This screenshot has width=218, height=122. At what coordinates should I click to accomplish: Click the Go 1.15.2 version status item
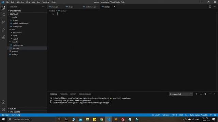tap(16, 115)
